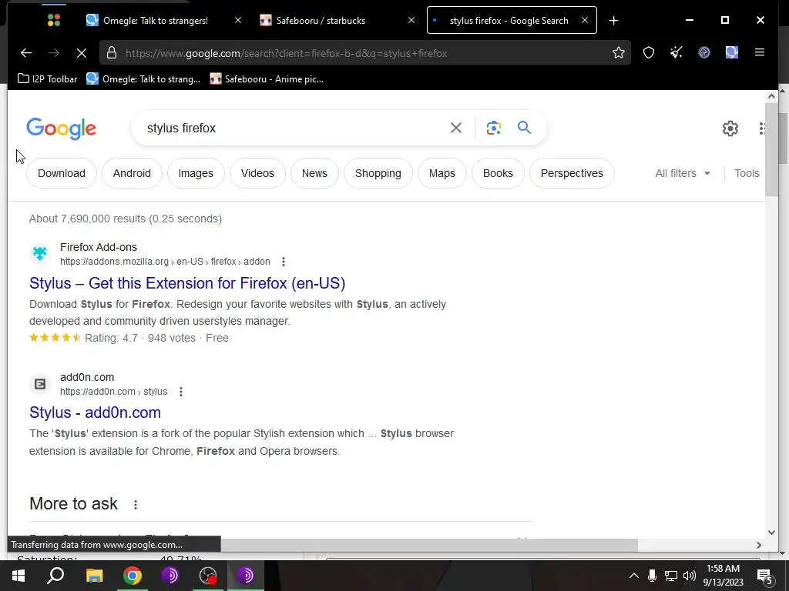Click the browser back arrow
This screenshot has width=789, height=591.
[x=26, y=53]
